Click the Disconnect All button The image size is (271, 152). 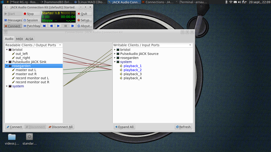pos(61,127)
